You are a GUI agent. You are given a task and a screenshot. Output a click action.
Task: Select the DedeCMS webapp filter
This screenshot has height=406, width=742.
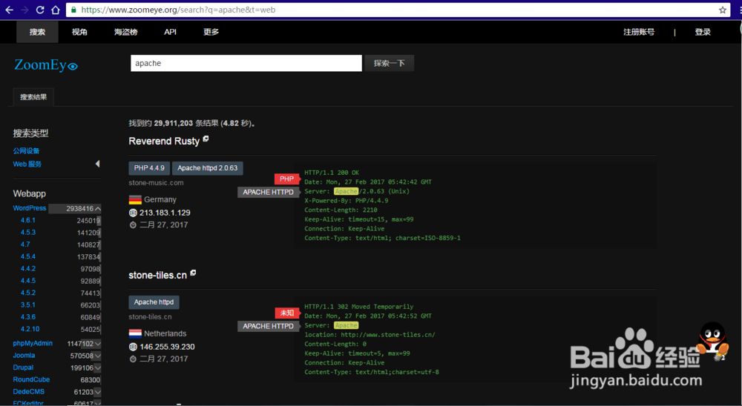28,392
